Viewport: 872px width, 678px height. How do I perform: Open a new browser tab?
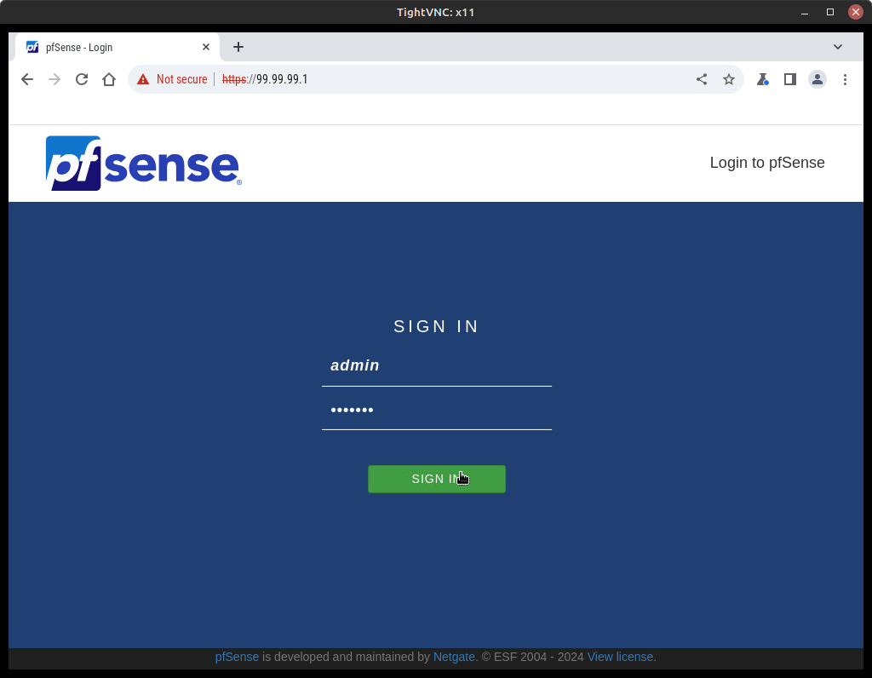(x=238, y=48)
